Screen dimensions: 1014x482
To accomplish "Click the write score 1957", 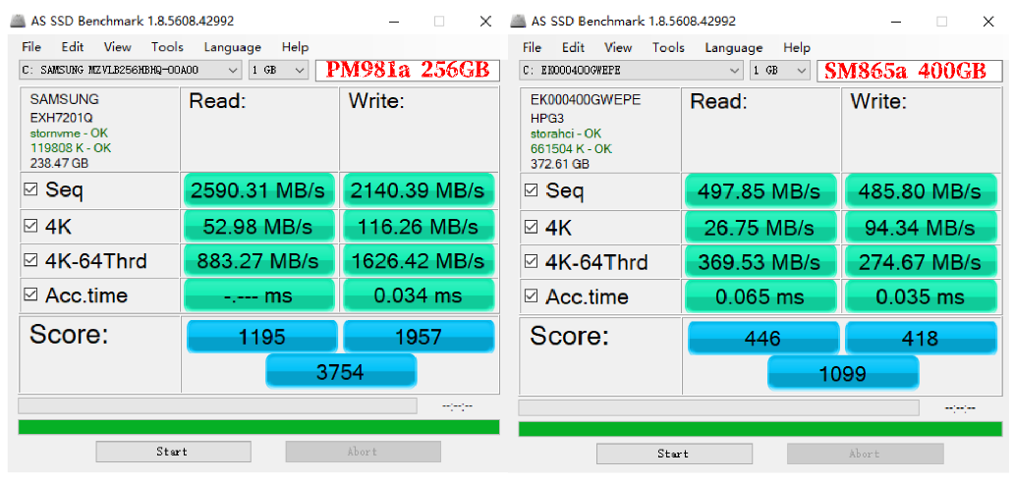I will pyautogui.click(x=419, y=336).
